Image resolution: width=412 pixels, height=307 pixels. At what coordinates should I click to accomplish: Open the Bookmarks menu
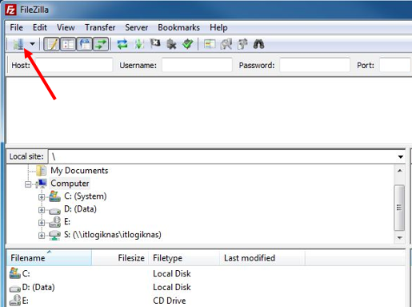click(x=178, y=27)
